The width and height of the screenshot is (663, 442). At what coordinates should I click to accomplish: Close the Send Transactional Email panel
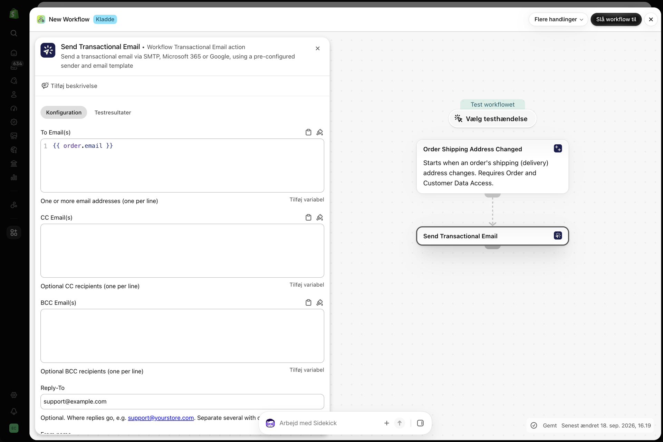(x=318, y=48)
